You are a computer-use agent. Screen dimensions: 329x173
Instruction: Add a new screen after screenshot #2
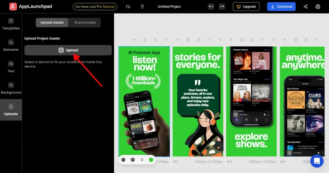tap(178, 40)
